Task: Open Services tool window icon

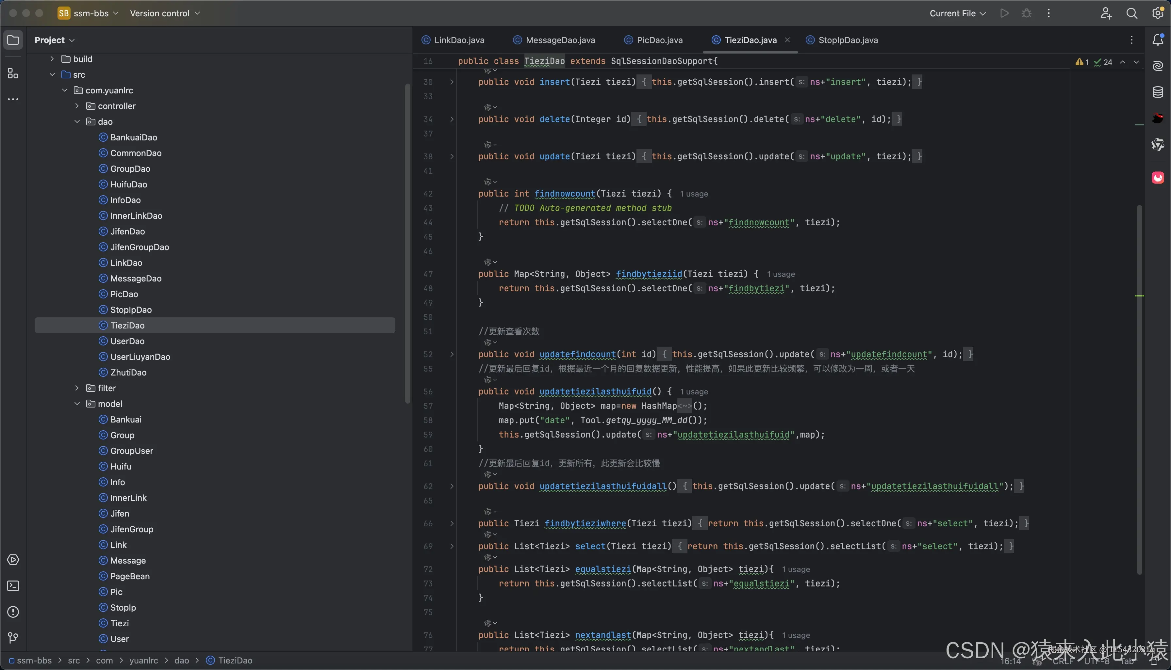Action: [13, 560]
